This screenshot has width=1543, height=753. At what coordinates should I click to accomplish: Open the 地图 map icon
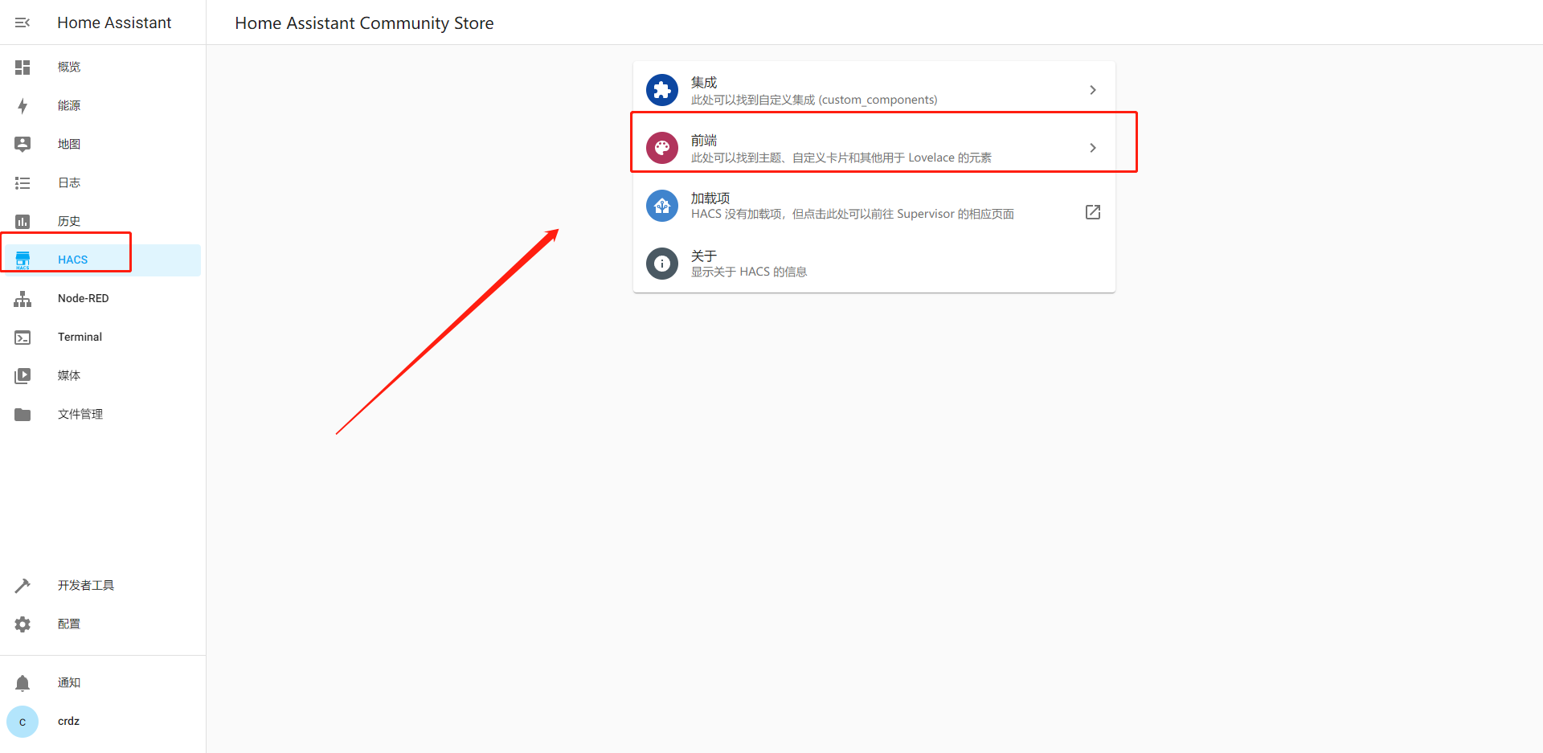(x=23, y=145)
